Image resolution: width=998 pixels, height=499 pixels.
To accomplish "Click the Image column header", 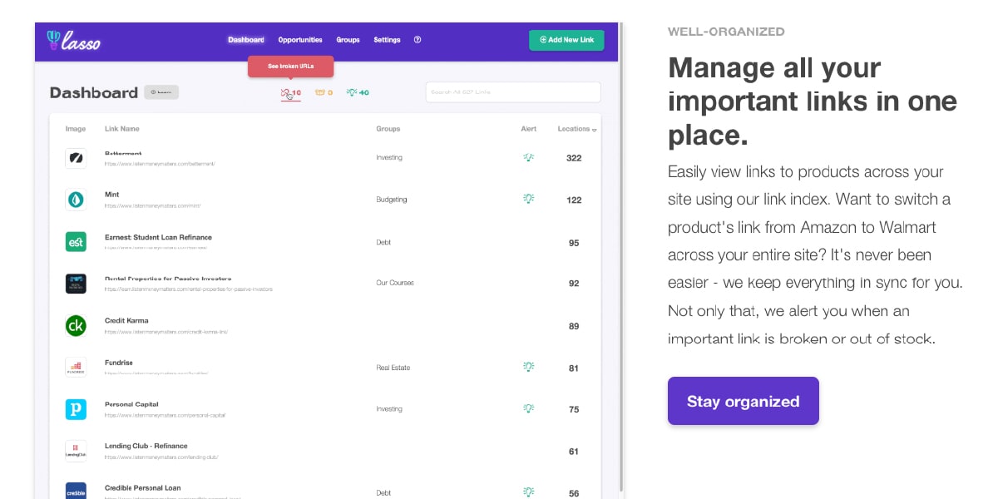I will click(x=75, y=129).
